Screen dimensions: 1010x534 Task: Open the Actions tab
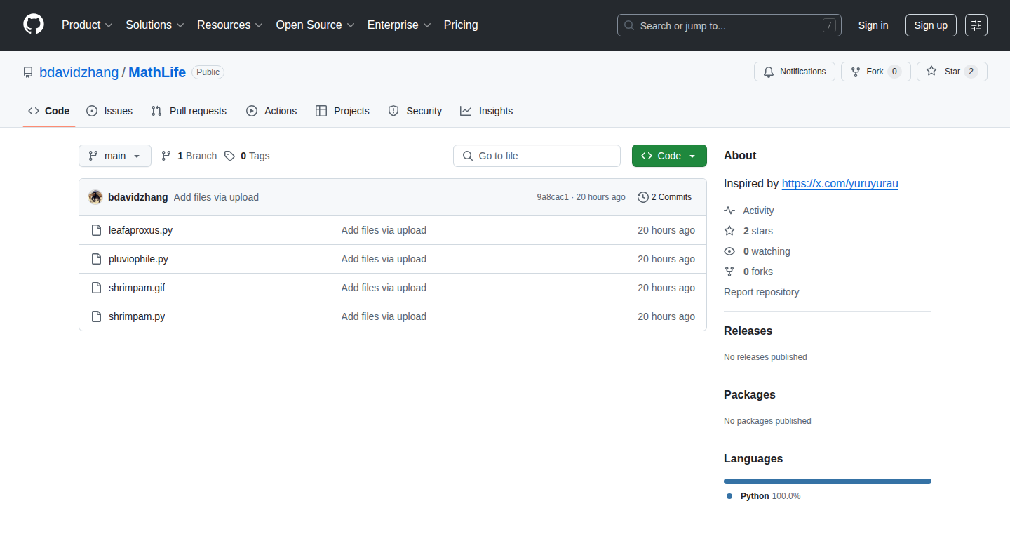[271, 111]
